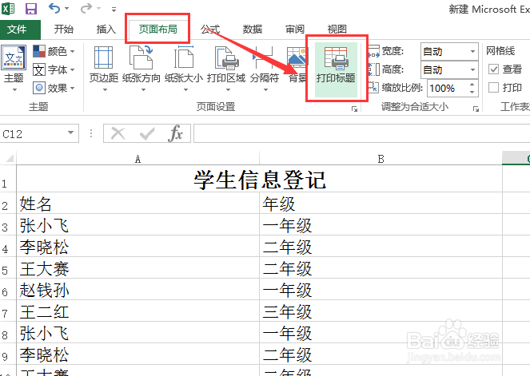
Task: Click the Insert Function fx icon
Action: pyautogui.click(x=175, y=133)
